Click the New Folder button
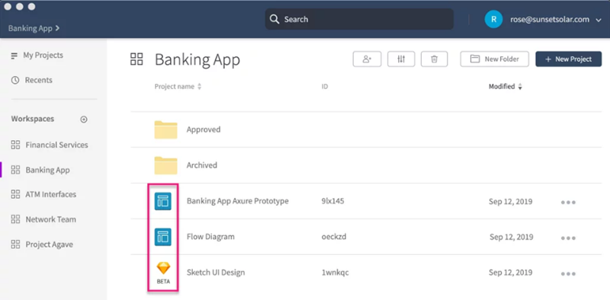The height and width of the screenshot is (300, 610). pyautogui.click(x=494, y=59)
